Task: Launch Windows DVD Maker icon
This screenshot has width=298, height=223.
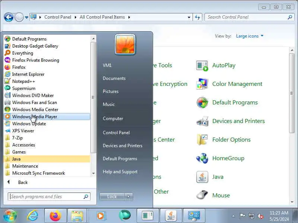Action: (7, 95)
